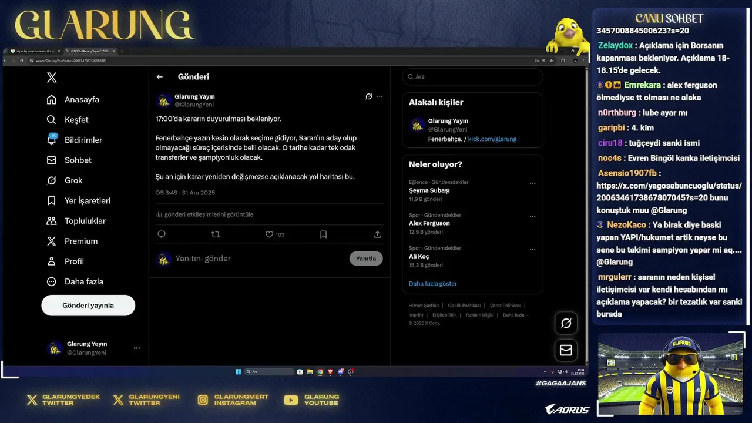Open the post timestamp ÖS 3:49
Viewport: 752px width, 423px height.
pos(185,193)
